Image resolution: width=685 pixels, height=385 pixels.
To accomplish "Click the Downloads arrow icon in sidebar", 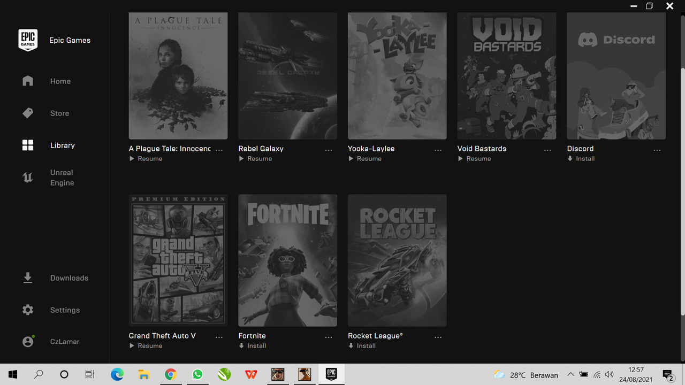I will tap(28, 278).
